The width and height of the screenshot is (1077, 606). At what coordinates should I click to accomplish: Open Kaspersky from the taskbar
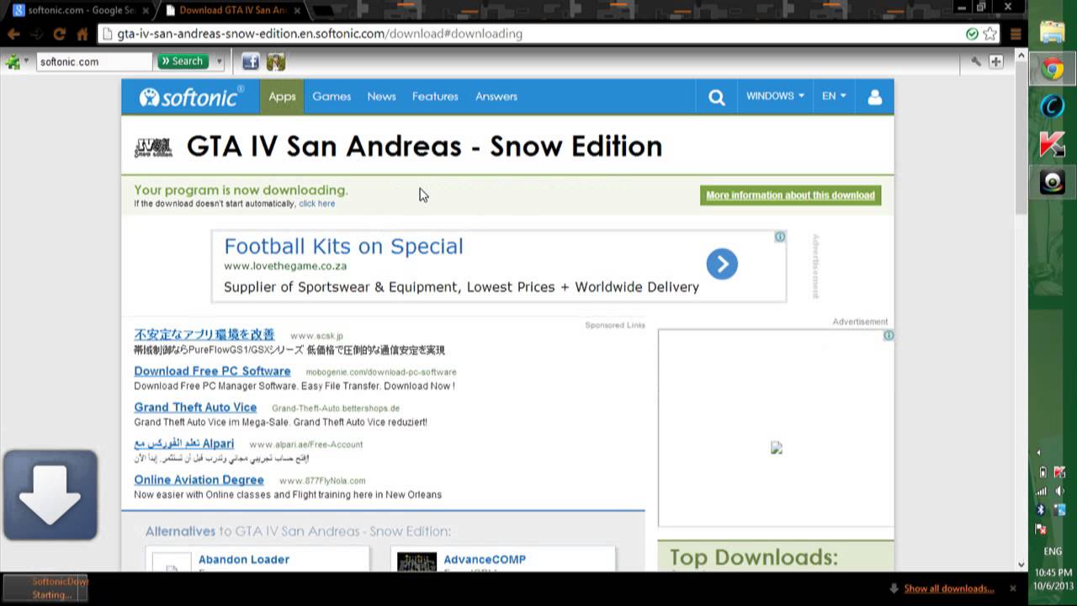click(x=1053, y=144)
